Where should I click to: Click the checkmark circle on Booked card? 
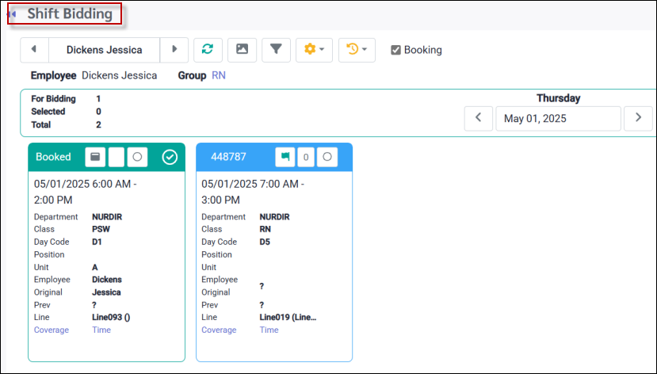[x=170, y=157]
